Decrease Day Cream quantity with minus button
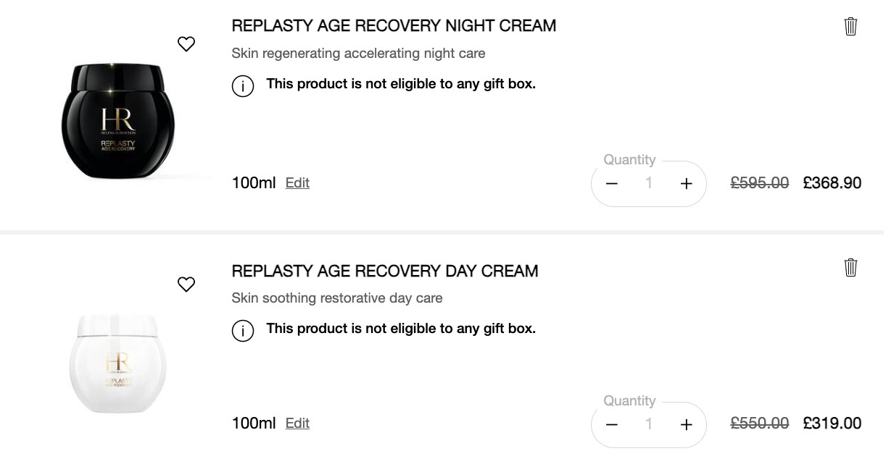Viewport: 886px width, 459px height. pyautogui.click(x=612, y=425)
